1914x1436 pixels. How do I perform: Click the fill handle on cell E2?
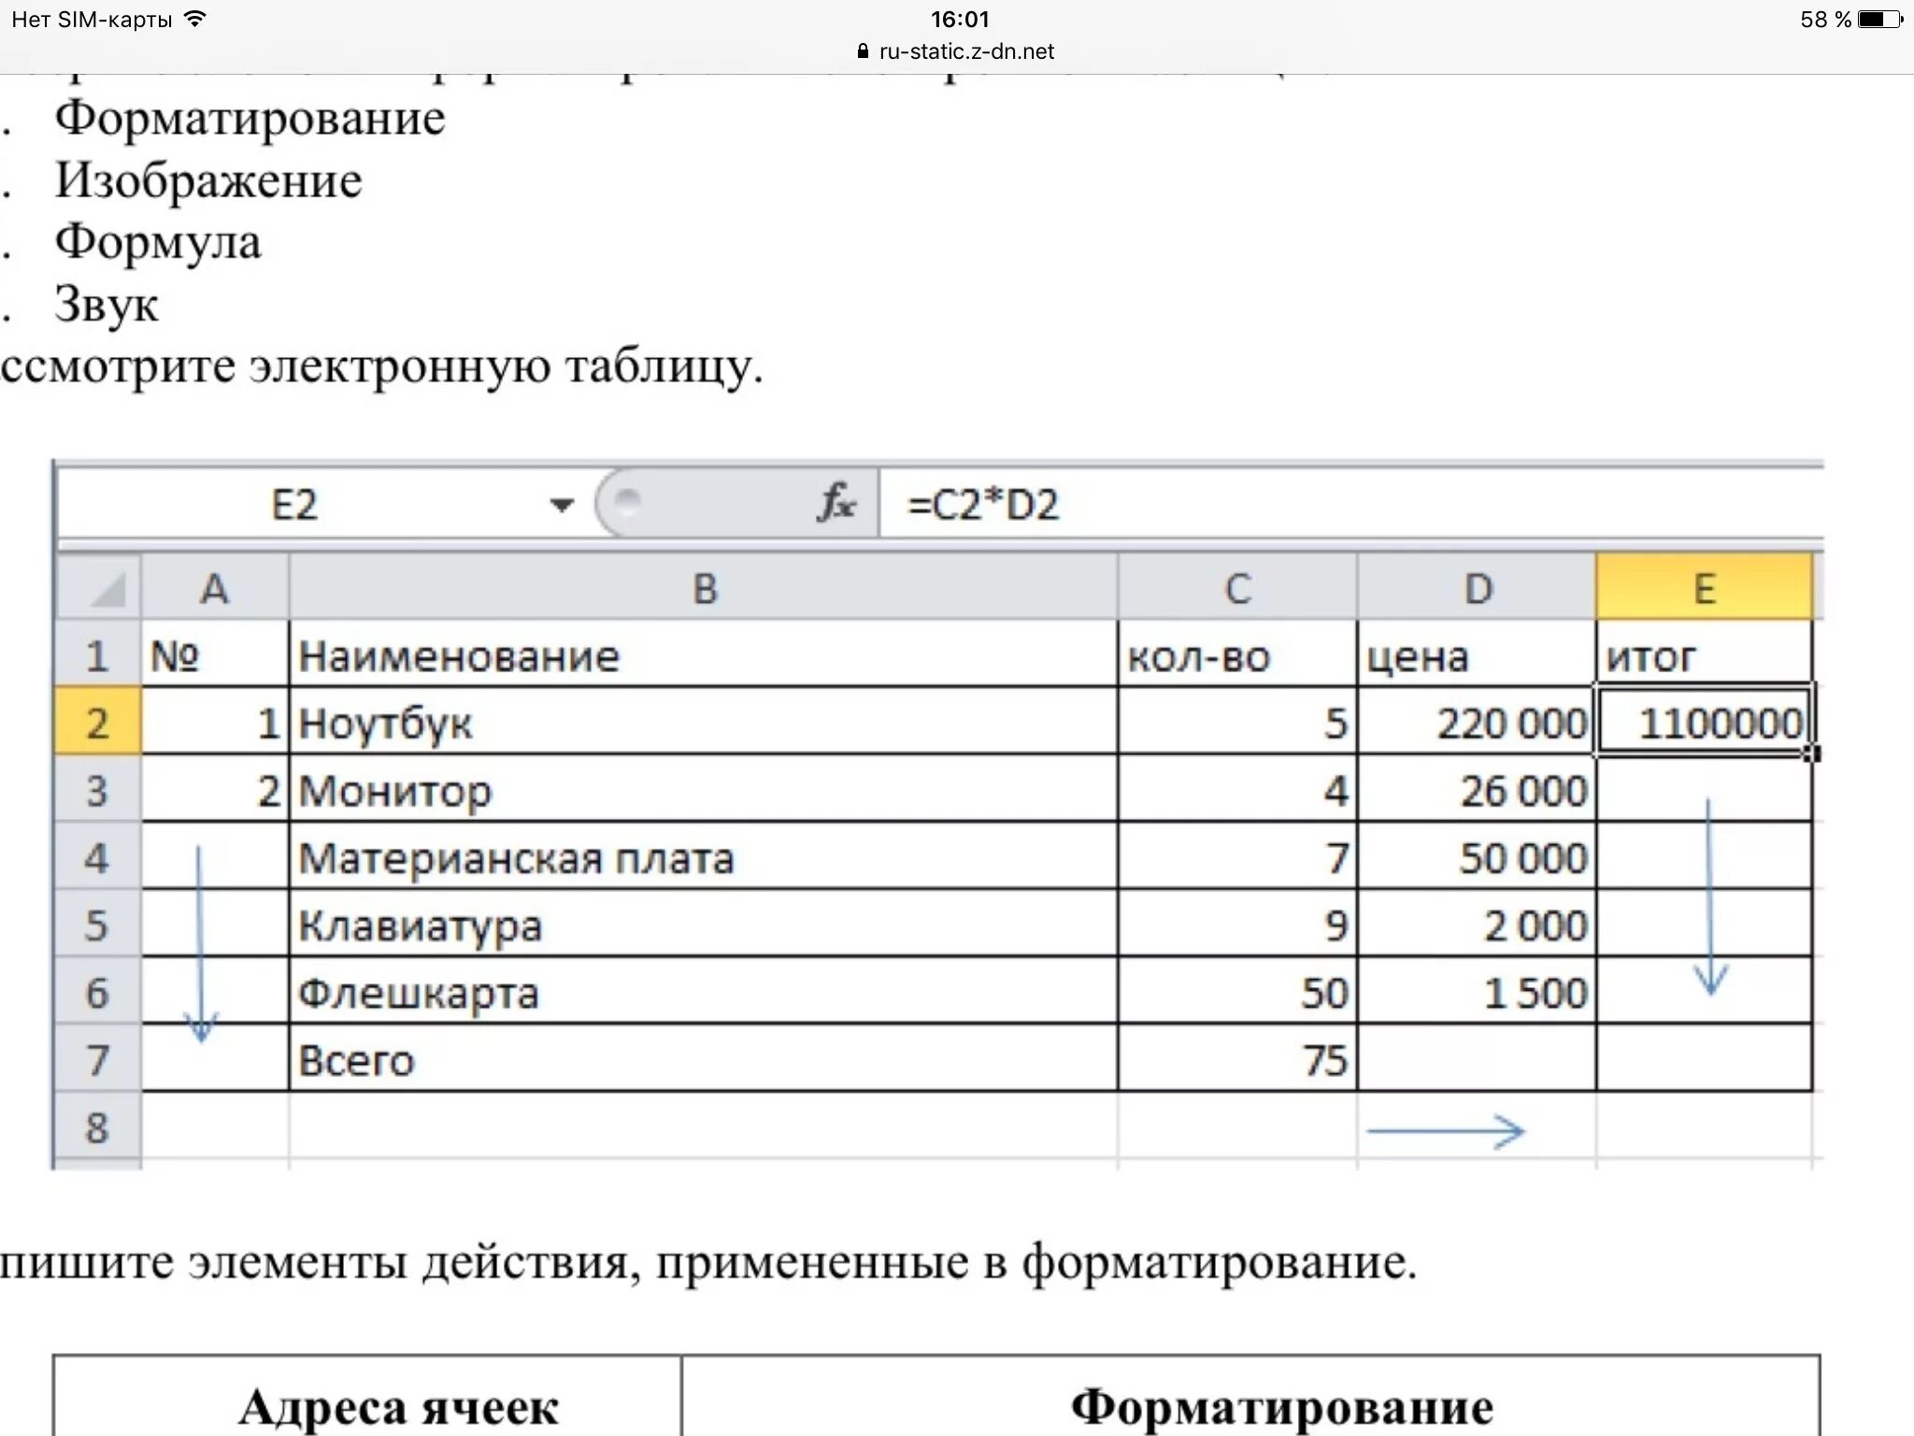[1813, 754]
